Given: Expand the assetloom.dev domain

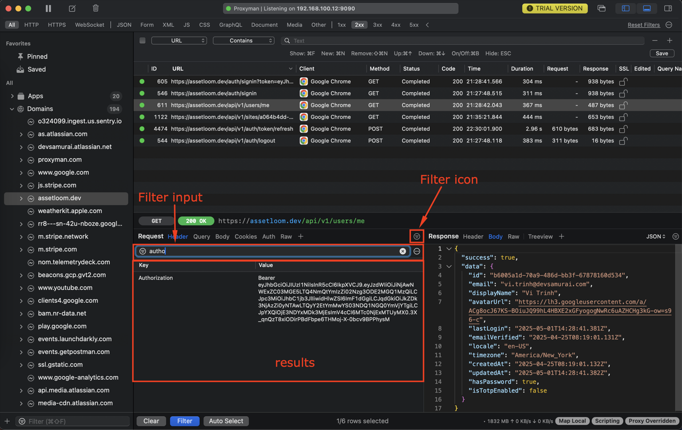Looking at the screenshot, I should tap(21, 198).
